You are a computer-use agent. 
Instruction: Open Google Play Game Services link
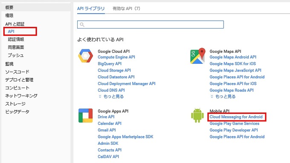coord(234,123)
